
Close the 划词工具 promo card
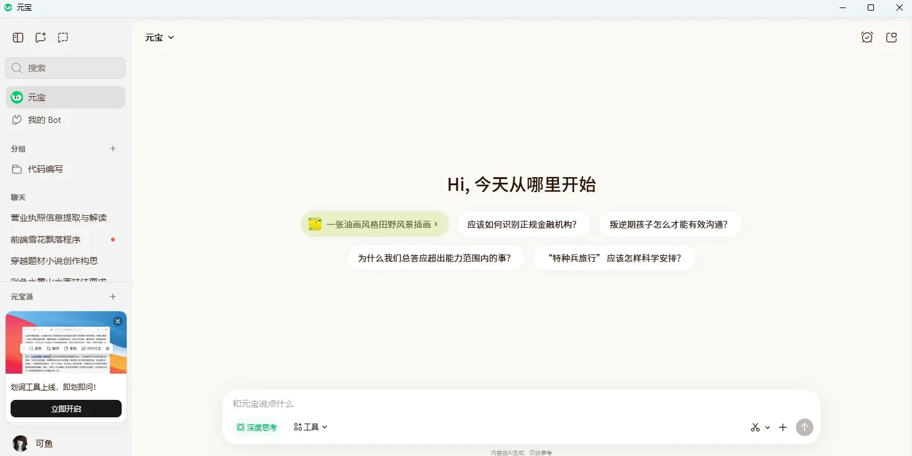(118, 321)
